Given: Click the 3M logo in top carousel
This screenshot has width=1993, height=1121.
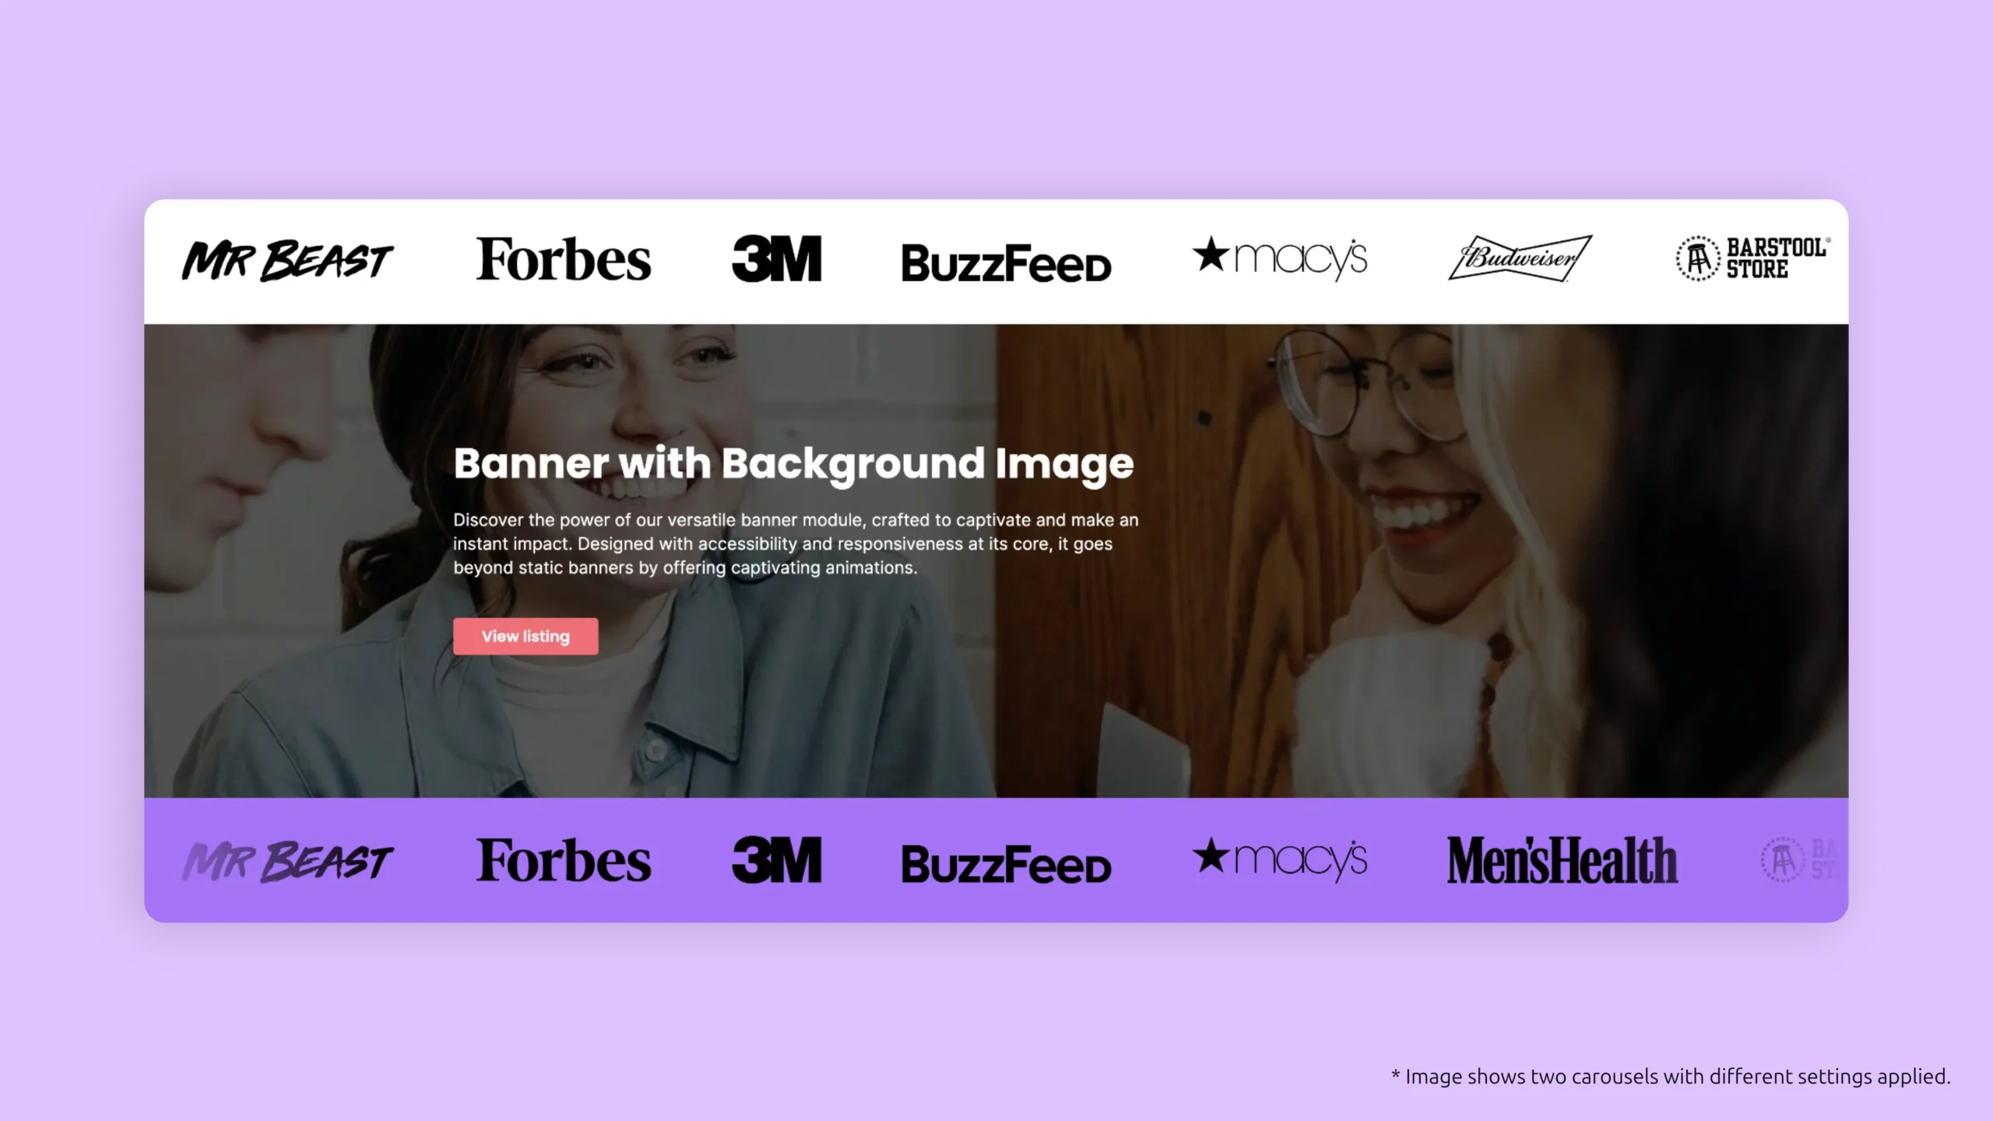Looking at the screenshot, I should point(776,258).
